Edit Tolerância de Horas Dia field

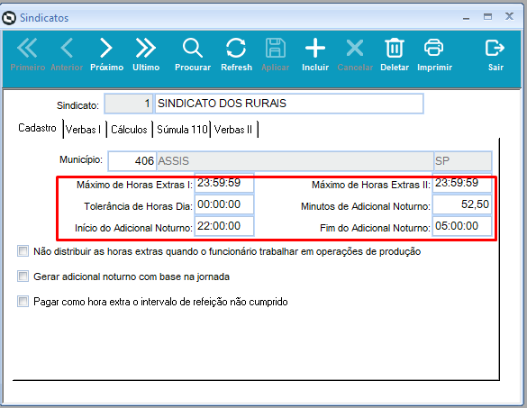pyautogui.click(x=224, y=204)
